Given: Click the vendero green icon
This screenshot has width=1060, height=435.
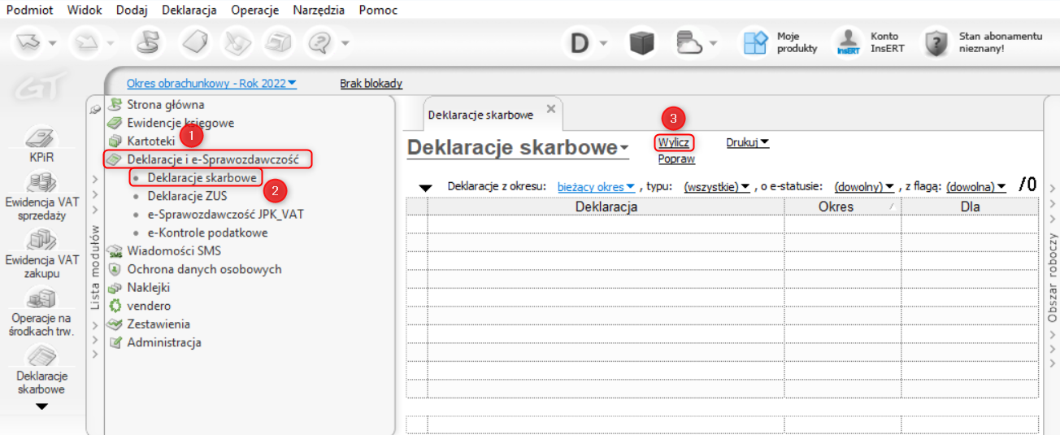Looking at the screenshot, I should point(115,306).
